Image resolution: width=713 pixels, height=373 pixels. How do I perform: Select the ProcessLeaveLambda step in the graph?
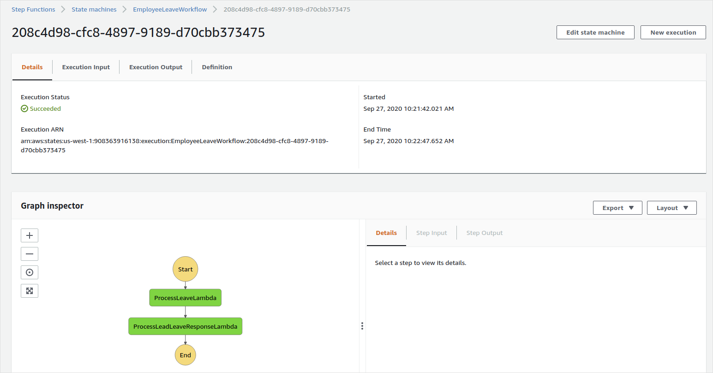tap(185, 297)
